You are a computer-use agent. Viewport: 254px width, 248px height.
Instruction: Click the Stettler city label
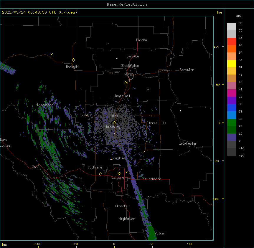187,70
